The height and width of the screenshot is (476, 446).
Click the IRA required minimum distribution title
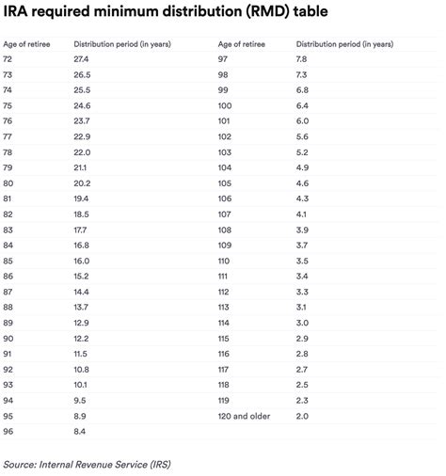click(x=166, y=11)
